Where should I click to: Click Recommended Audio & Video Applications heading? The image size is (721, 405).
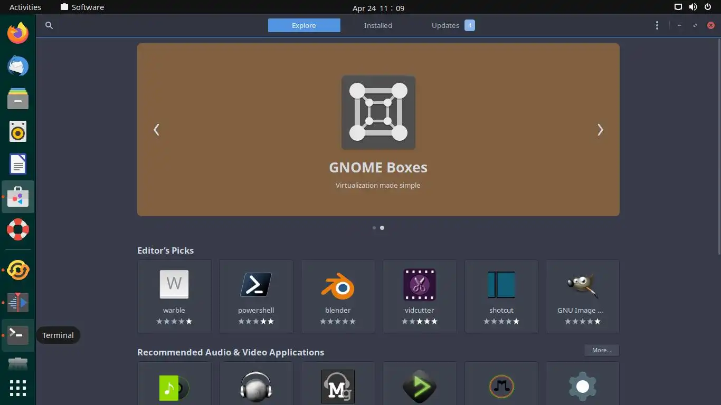tap(231, 352)
